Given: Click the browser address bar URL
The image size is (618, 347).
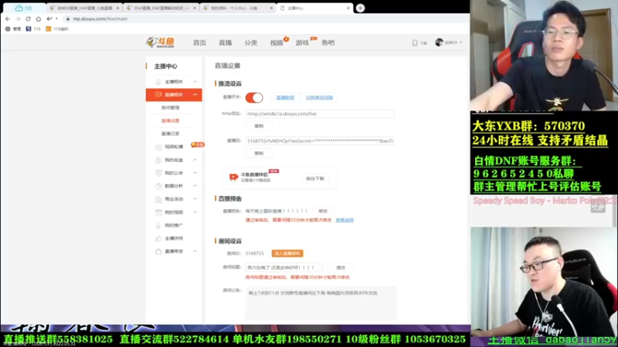Looking at the screenshot, I should point(100,19).
